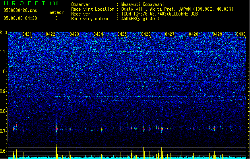Viewport: 250px width, 159px height.
Task: Click the 0429 time marker
Action: [217, 34]
